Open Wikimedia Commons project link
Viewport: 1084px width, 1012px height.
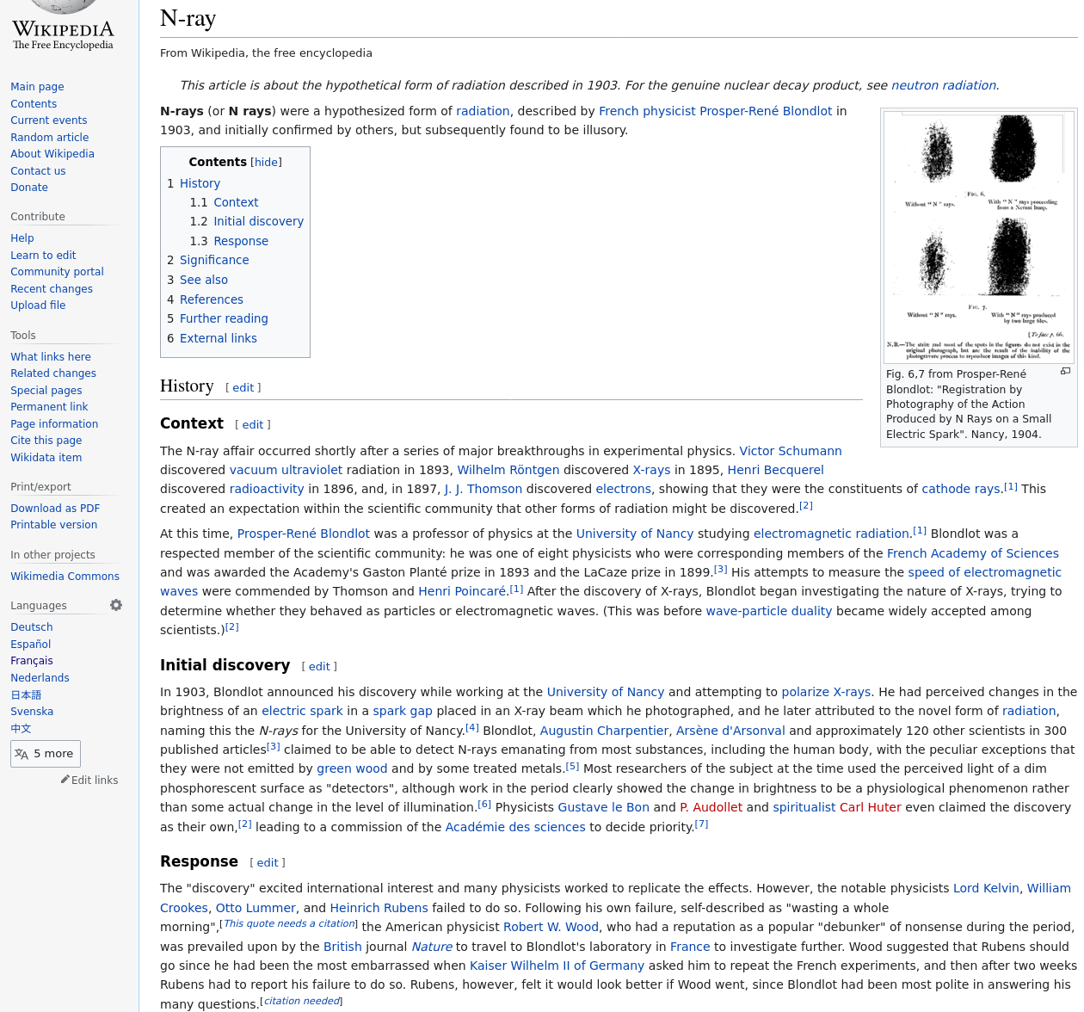65,577
